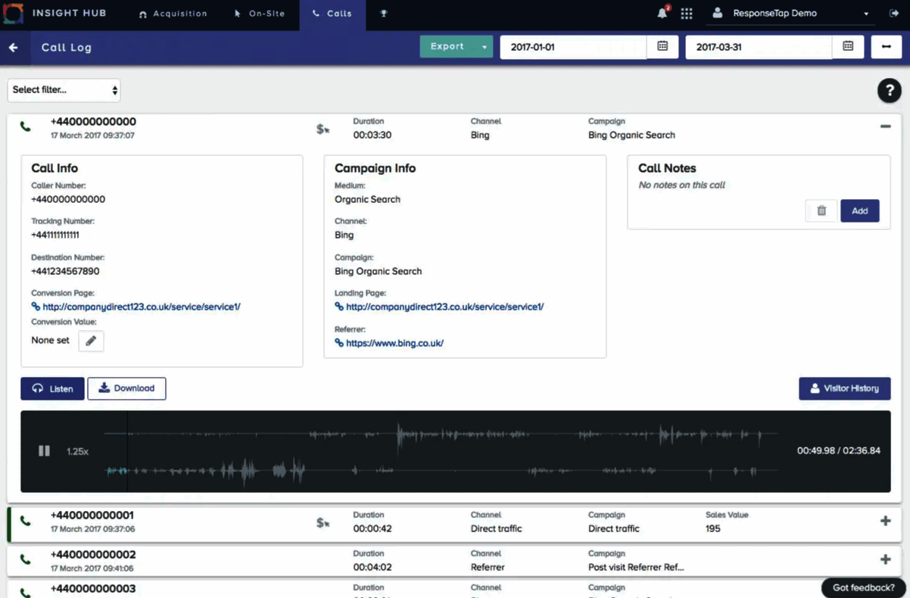910x598 pixels.
Task: Edit Conversion Value via the pencil icon
Action: click(x=90, y=341)
